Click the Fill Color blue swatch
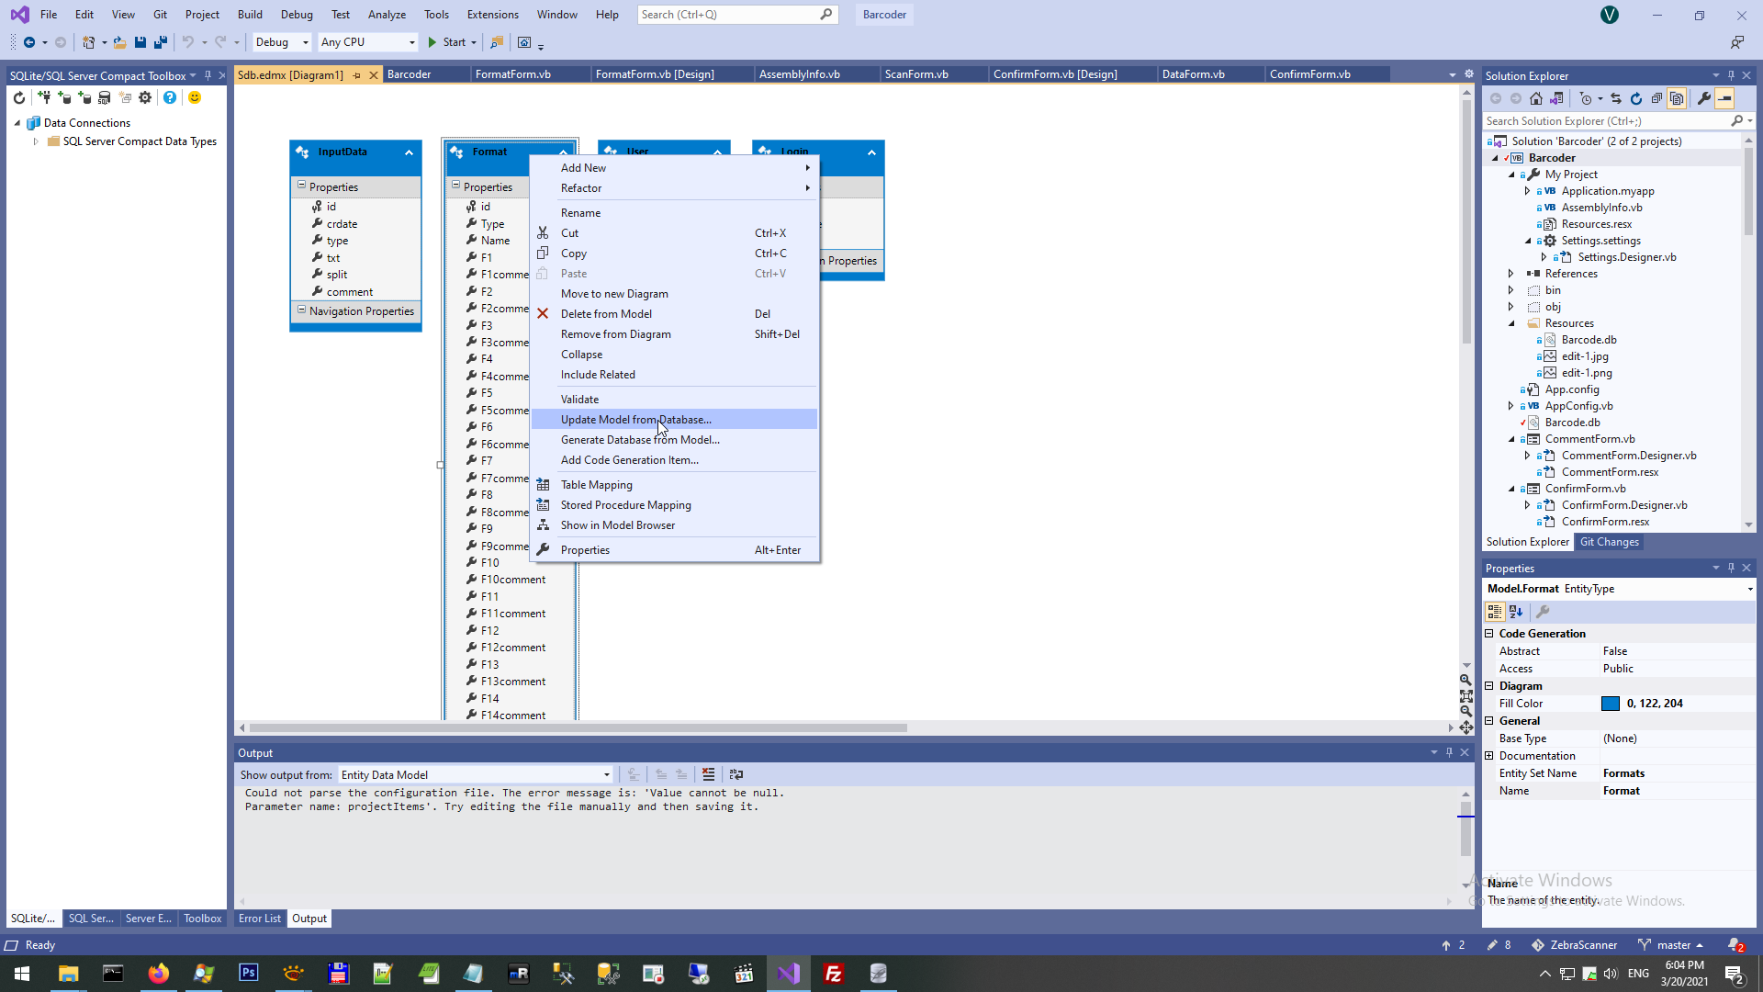This screenshot has height=992, width=1763. [1611, 704]
